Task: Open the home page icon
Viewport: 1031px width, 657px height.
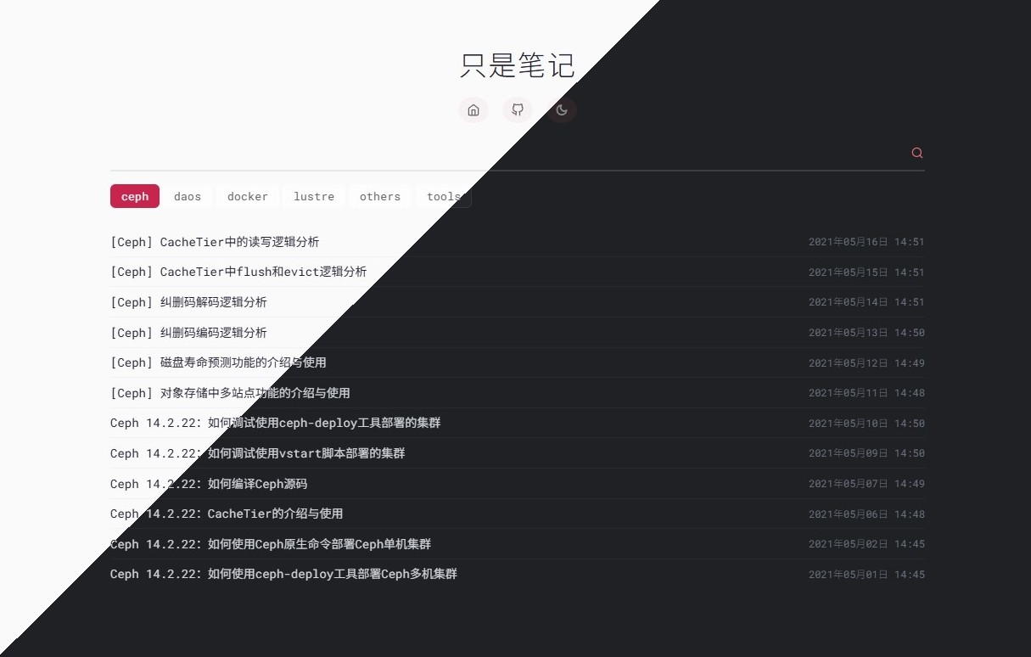Action: (x=473, y=110)
